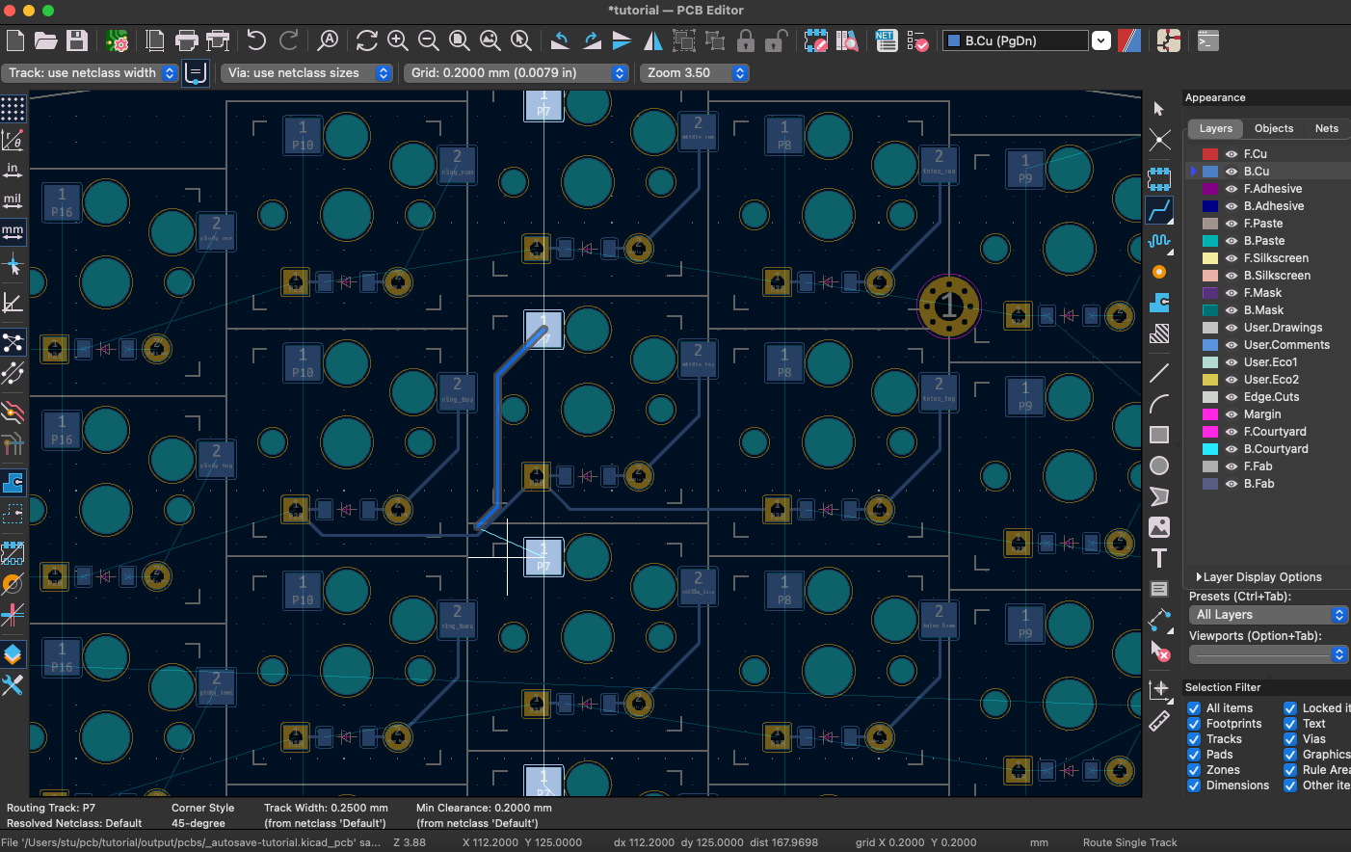Hide the F.Cu layer
Viewport: 1351px width, 852px height.
point(1231,153)
